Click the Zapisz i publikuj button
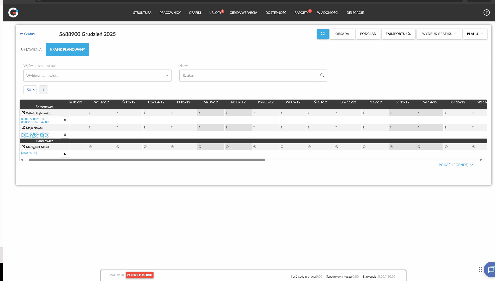This screenshot has height=281, width=495. click(139, 275)
